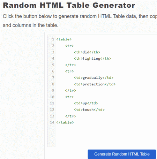Click the opening tr tag on line 6
Screen dimensions: 157x159
(x=69, y=71)
